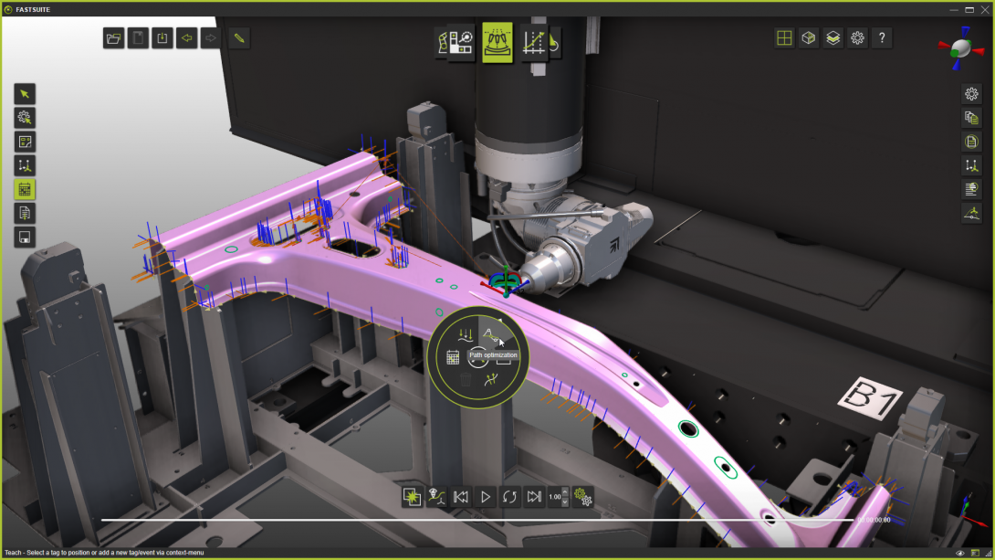Image resolution: width=995 pixels, height=560 pixels.
Task: Click the pen/edit icon at top left toolbar
Action: point(237,37)
